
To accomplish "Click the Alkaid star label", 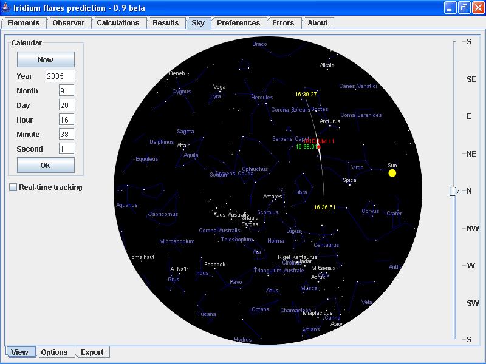I will click(327, 66).
